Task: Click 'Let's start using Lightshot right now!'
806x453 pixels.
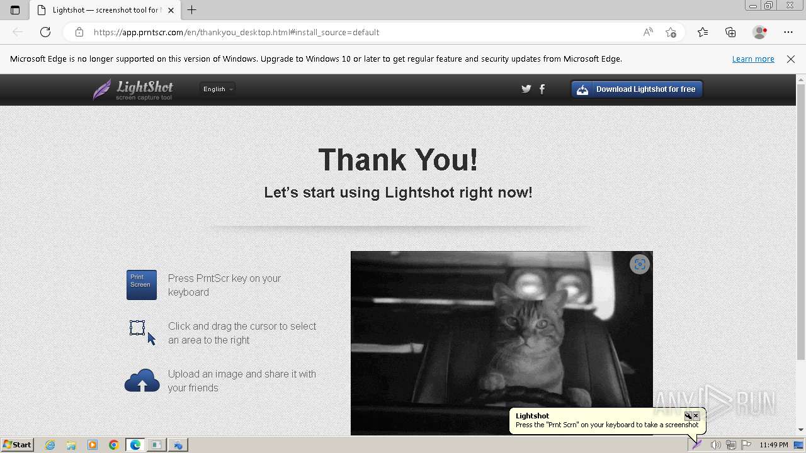Action: coord(398,193)
